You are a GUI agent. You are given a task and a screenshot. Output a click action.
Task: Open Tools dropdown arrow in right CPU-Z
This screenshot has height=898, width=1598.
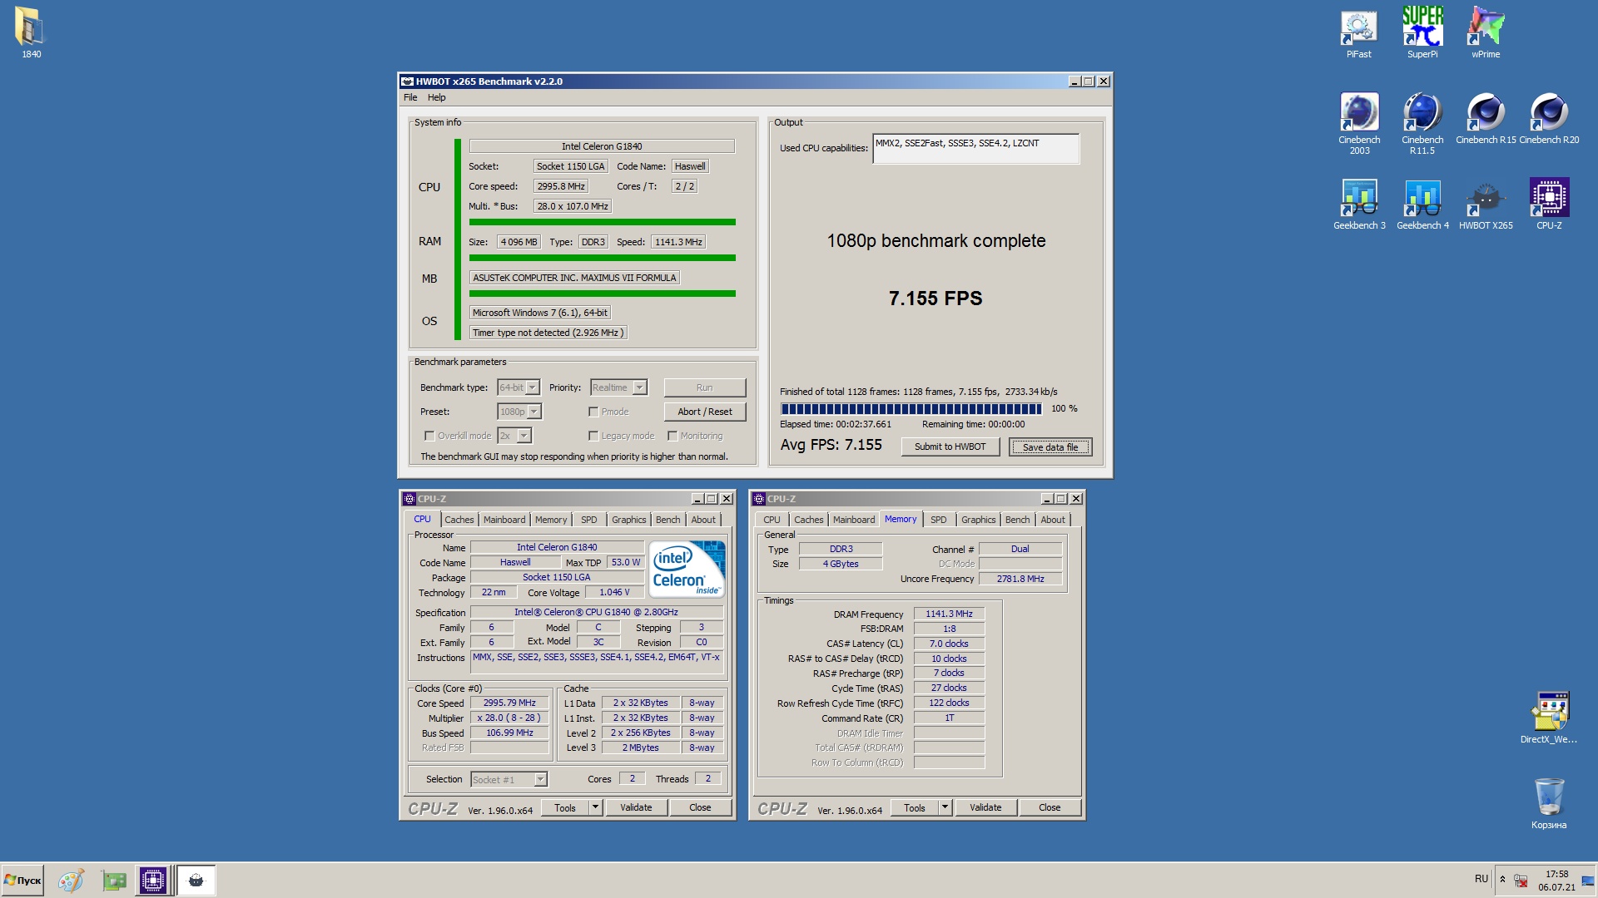click(x=945, y=807)
